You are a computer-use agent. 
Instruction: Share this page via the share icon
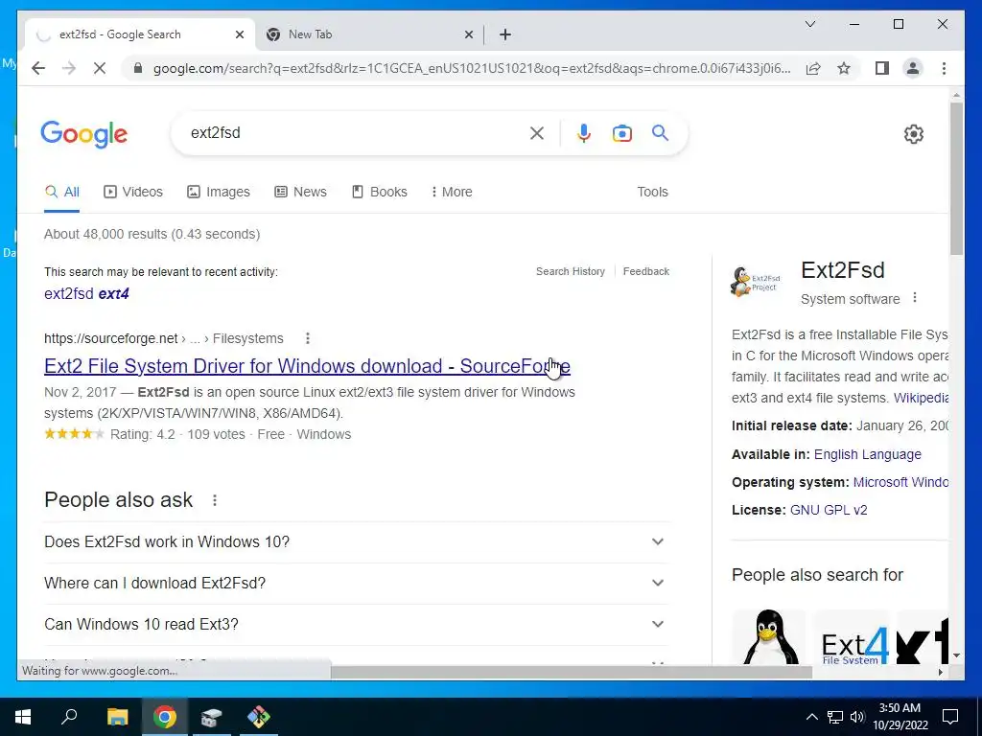click(813, 68)
